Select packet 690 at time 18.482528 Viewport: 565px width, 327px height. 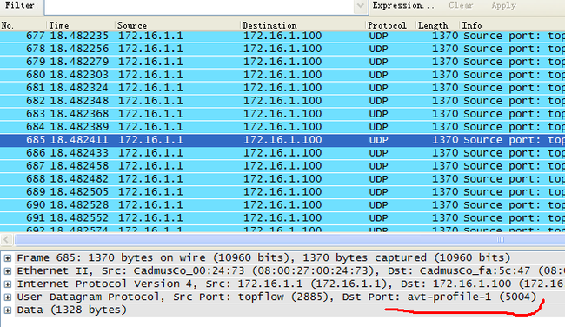(282, 204)
